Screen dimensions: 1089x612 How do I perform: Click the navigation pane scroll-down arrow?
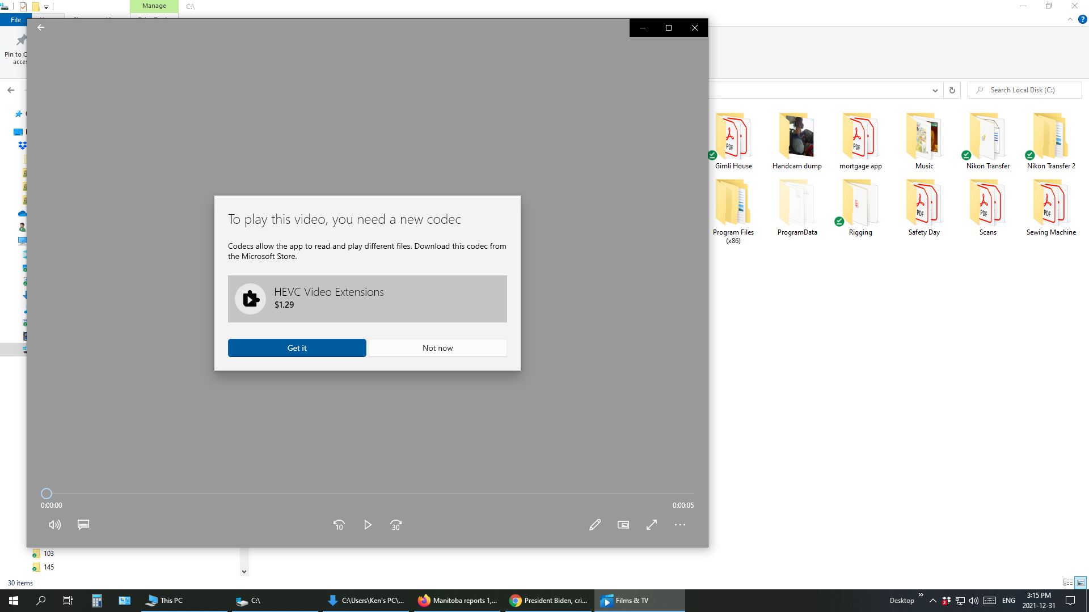(244, 571)
